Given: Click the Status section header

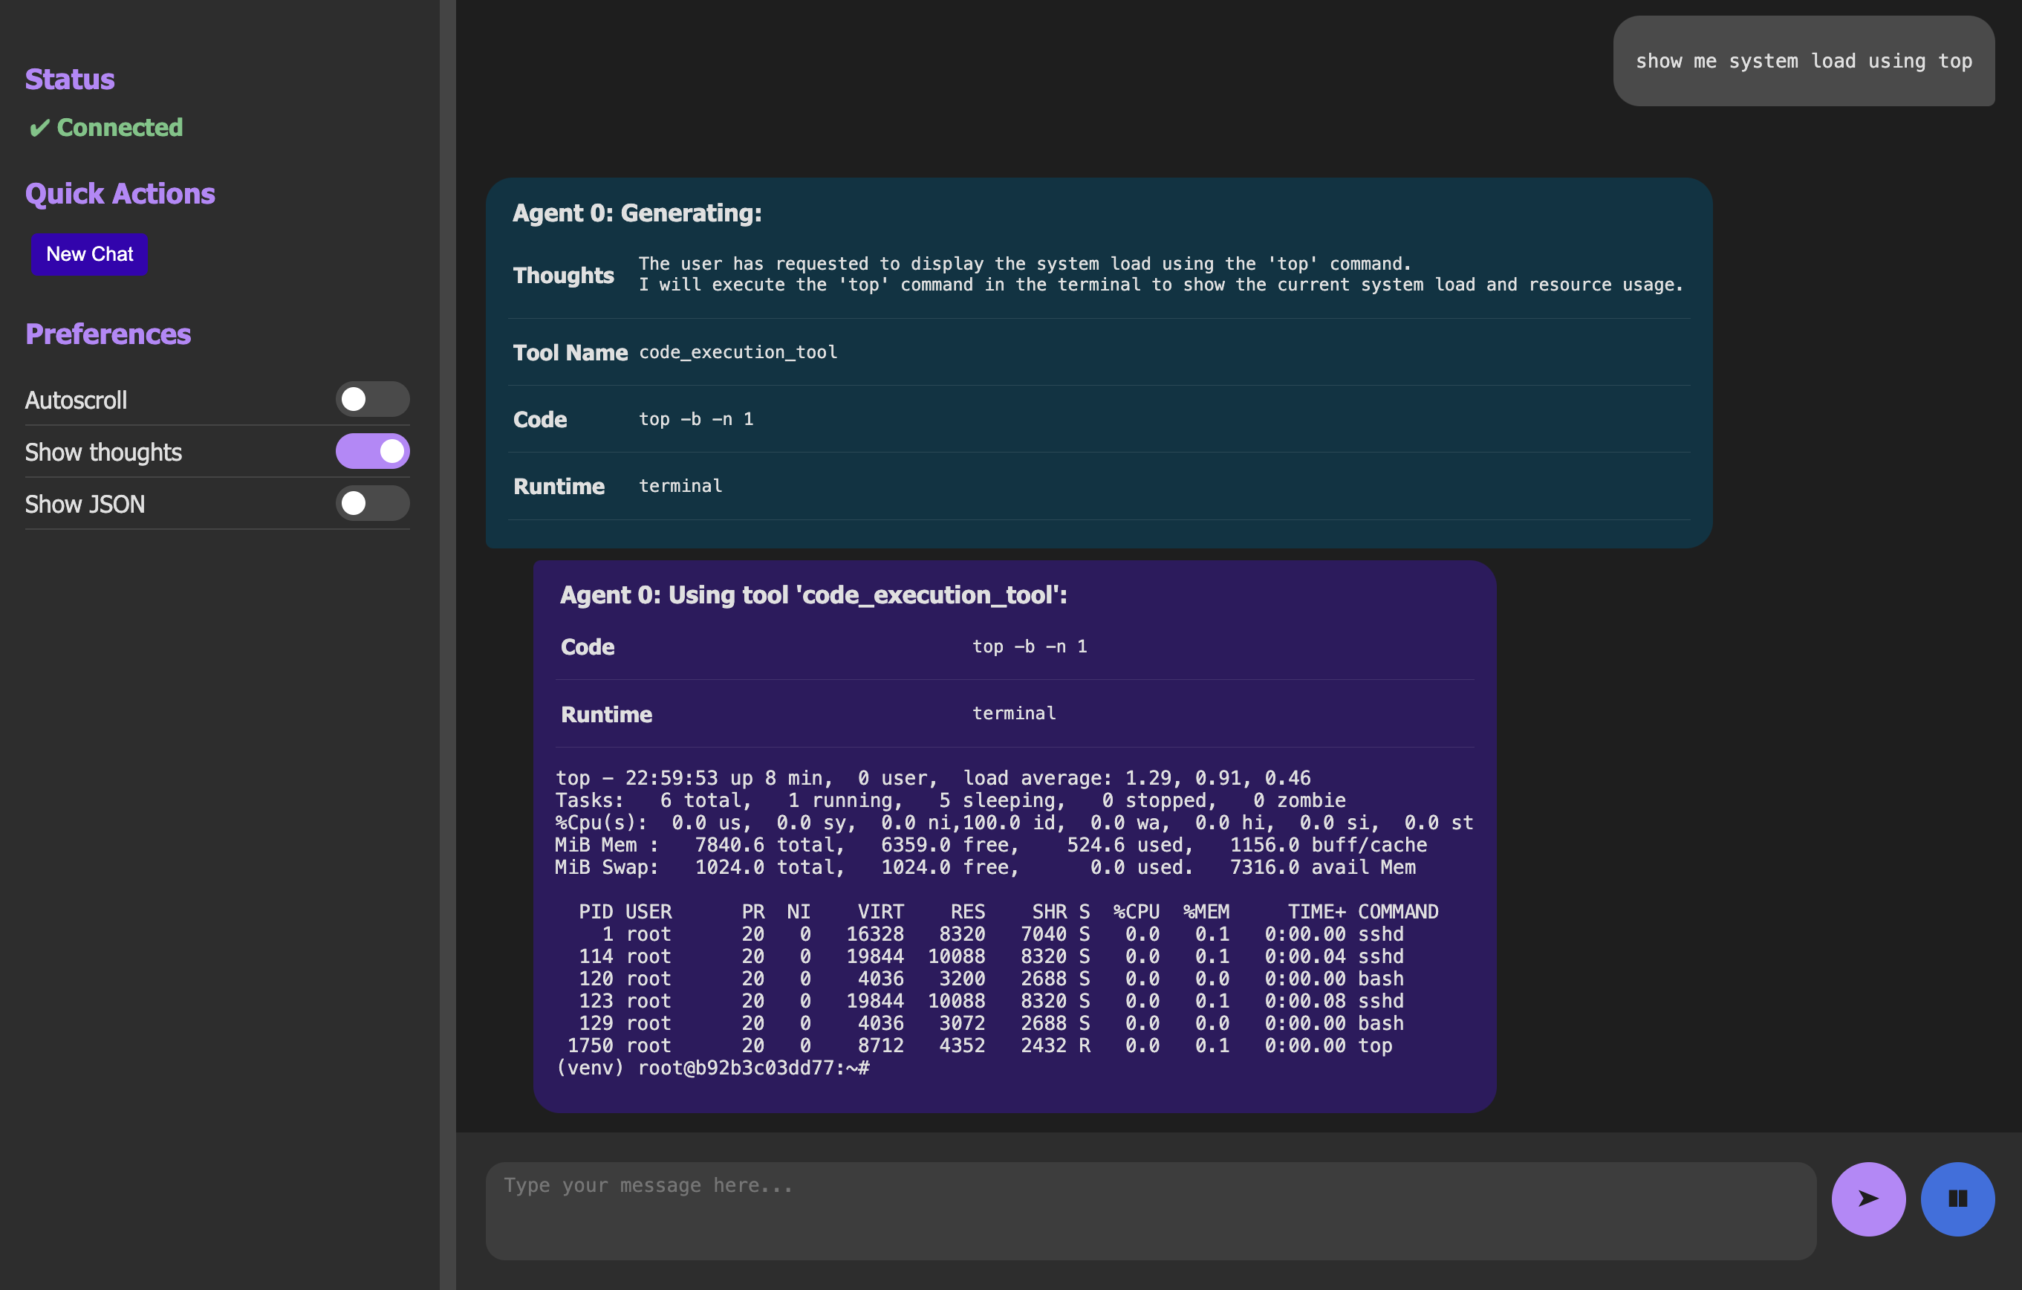Looking at the screenshot, I should [x=69, y=78].
